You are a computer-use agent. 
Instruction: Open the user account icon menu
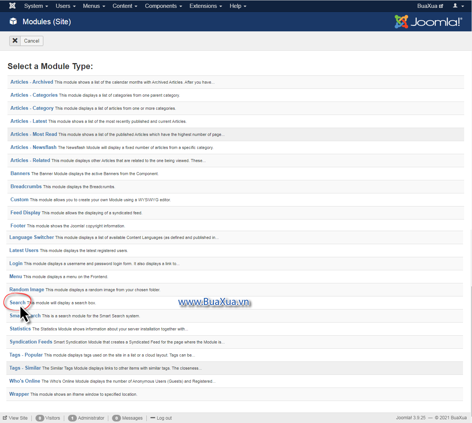tap(458, 6)
